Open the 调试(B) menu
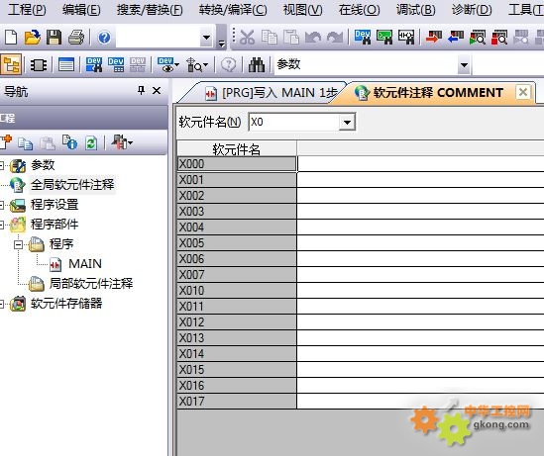 coord(415,10)
